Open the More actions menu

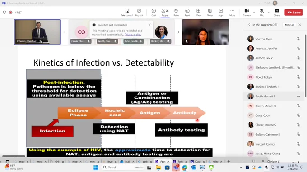click(232, 13)
